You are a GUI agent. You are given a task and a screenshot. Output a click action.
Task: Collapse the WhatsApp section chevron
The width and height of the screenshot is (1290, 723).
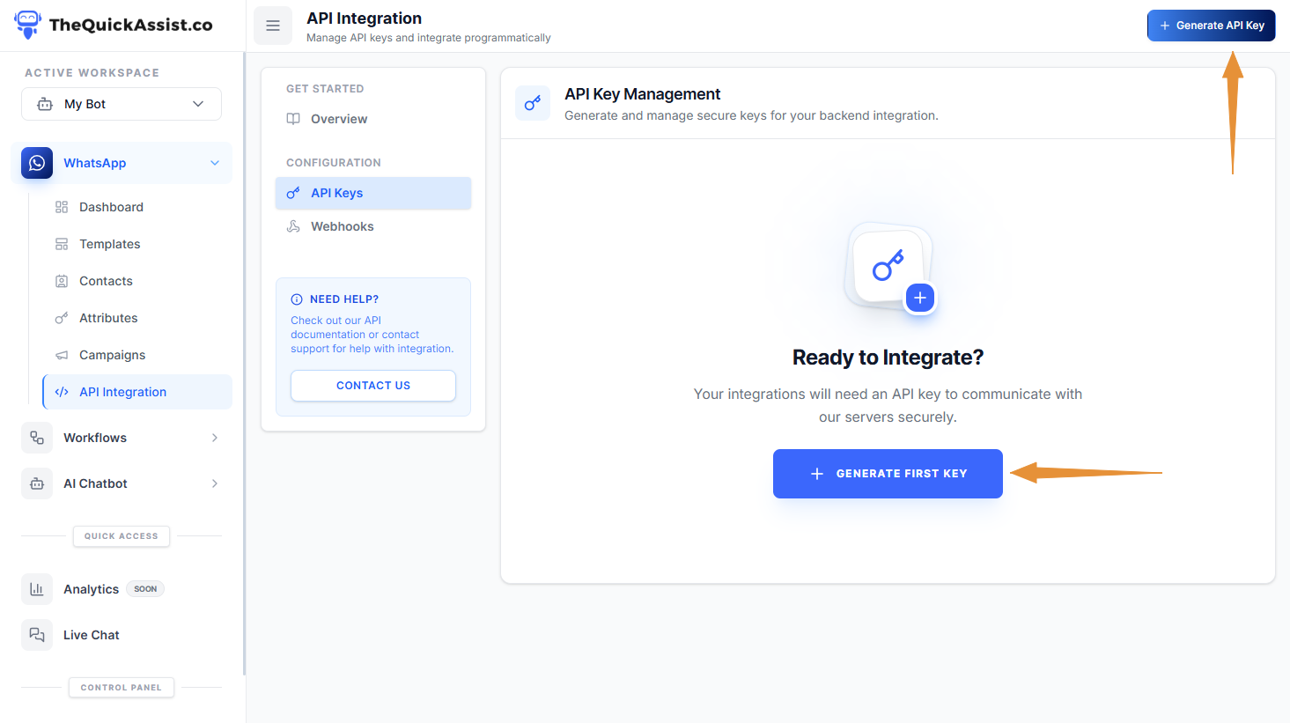pyautogui.click(x=214, y=162)
